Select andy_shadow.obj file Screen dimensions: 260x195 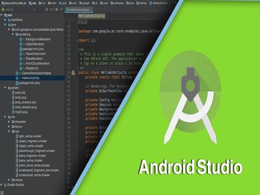(x=24, y=102)
